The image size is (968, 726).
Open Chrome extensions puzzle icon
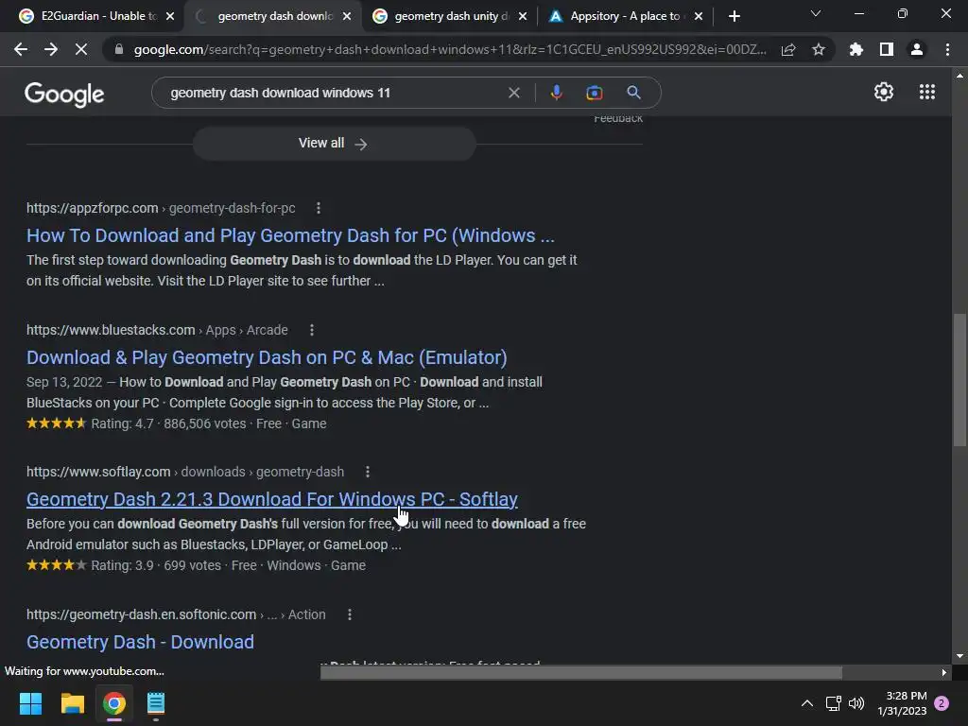tap(856, 49)
